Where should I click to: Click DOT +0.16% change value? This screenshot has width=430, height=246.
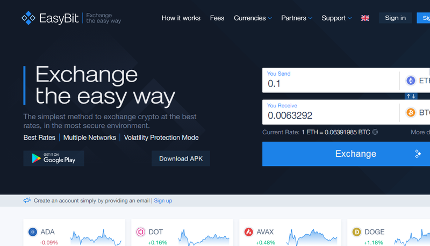157,243
